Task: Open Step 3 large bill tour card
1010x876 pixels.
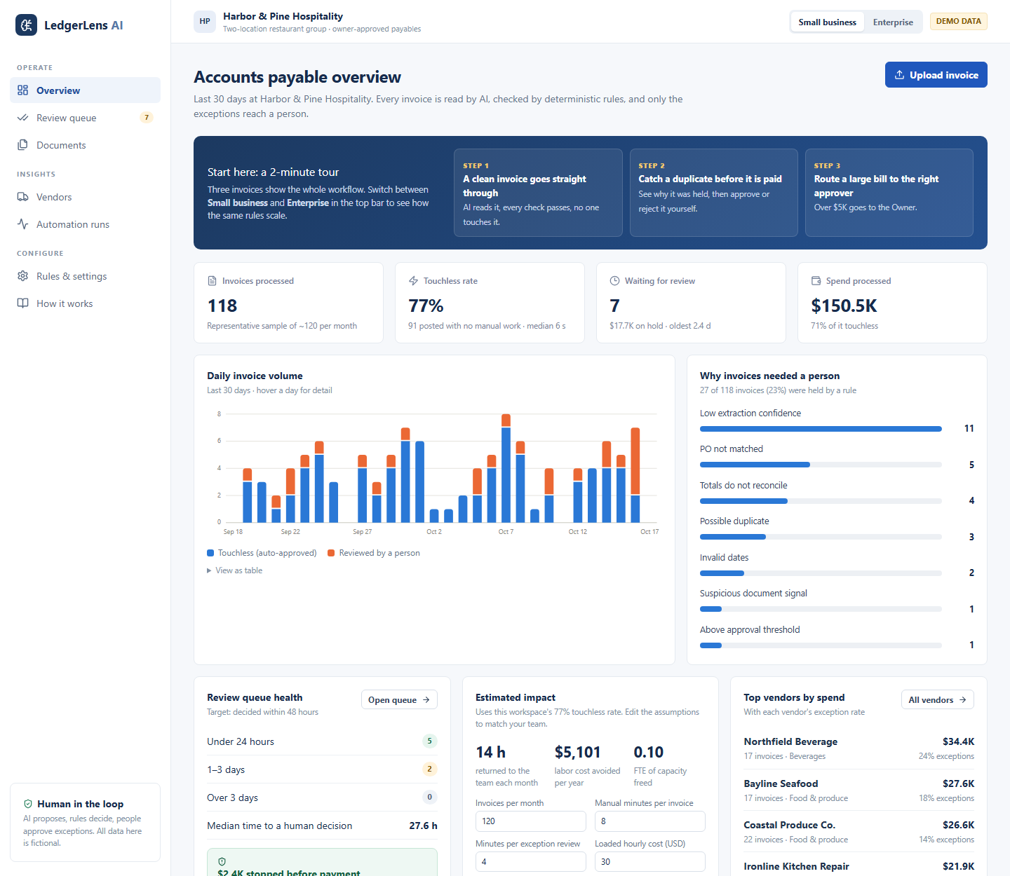Action: [889, 193]
